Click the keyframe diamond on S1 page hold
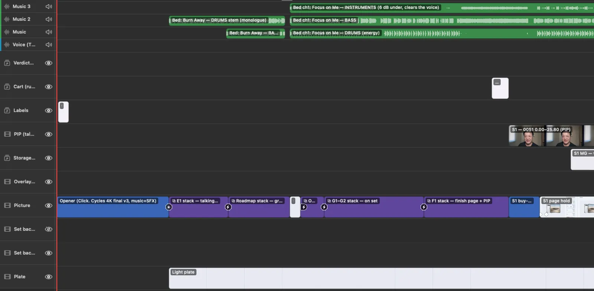This screenshot has width=594, height=291. [x=546, y=215]
